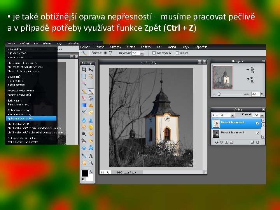Open the Krytí value dropdown in options bar
280x210 pixels.
[x=142, y=53]
